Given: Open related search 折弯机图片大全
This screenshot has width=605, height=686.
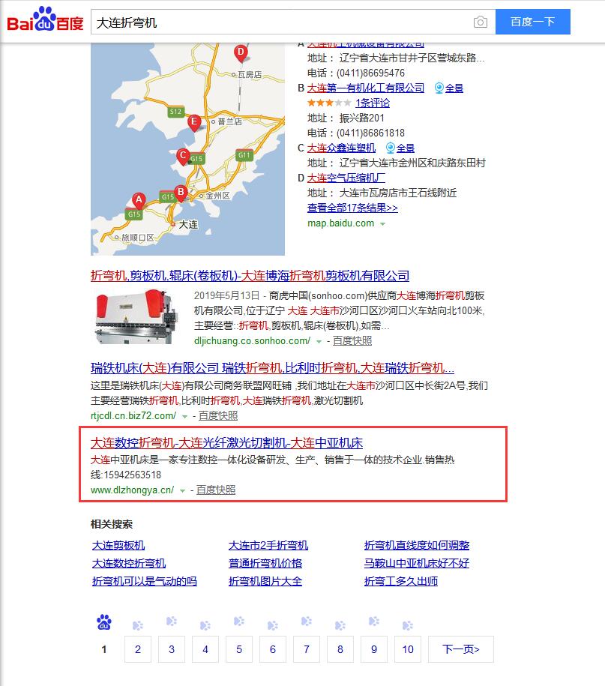Looking at the screenshot, I should point(265,582).
